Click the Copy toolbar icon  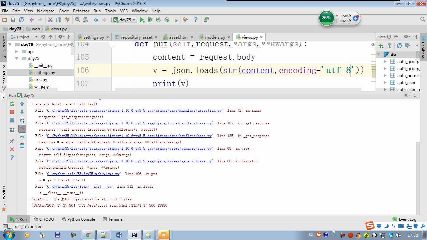59,20
